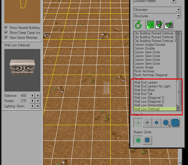Image resolution: width=188 pixels, height=165 pixels.
Task: Click the doodad list scrollbar thumb
Action: coord(179,92)
